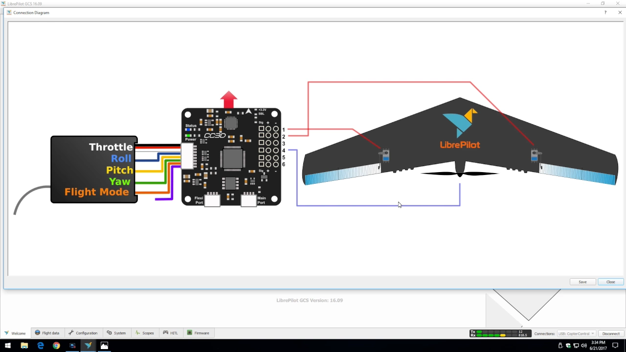This screenshot has height=352, width=626.
Task: Click the Flight Mode receiver label
Action: 97,192
